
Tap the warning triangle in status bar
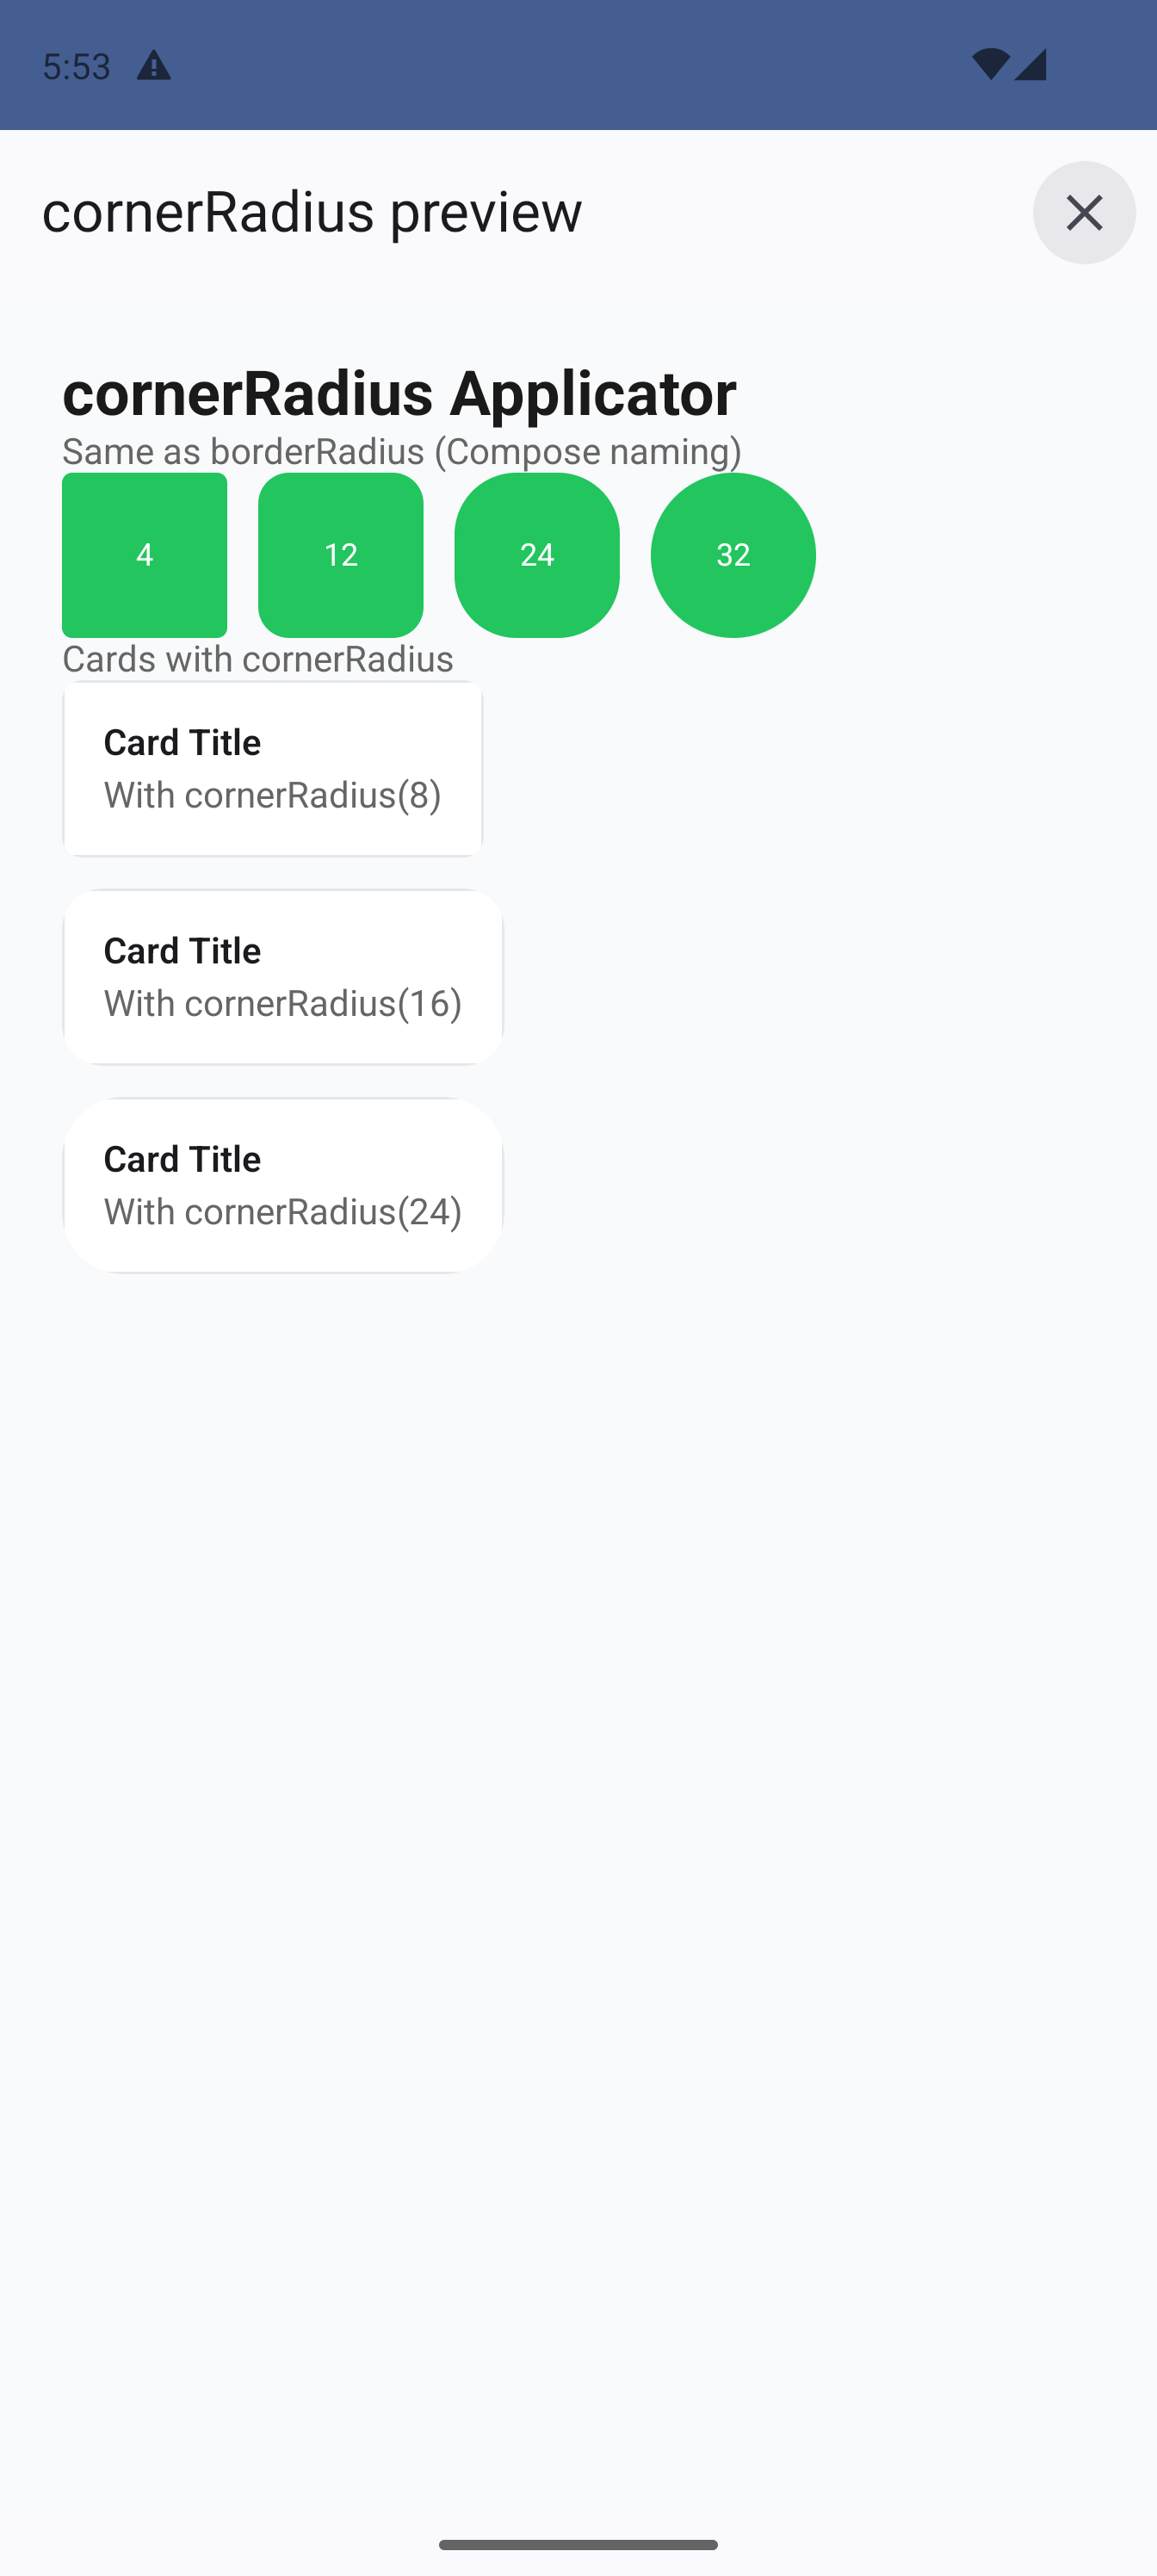tap(153, 66)
